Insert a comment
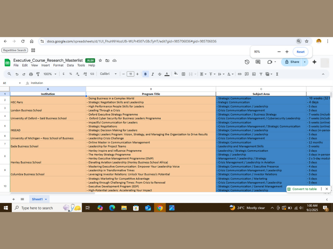 point(247,74)
